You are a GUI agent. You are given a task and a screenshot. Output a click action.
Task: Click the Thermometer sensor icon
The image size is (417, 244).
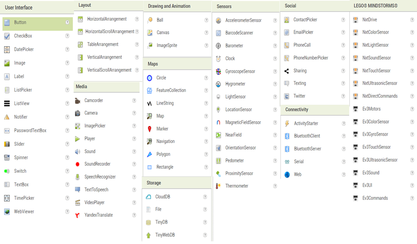point(218,186)
